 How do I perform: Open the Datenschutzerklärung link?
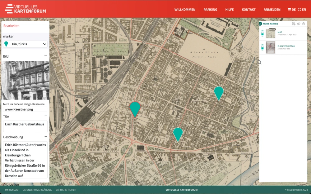click(x=37, y=190)
